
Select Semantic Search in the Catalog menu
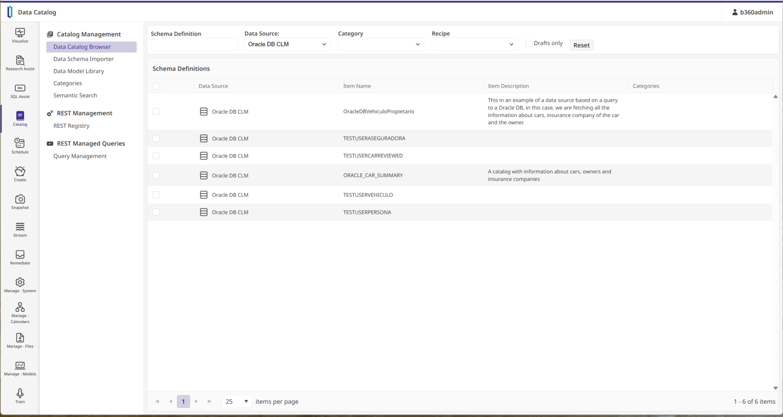click(75, 95)
